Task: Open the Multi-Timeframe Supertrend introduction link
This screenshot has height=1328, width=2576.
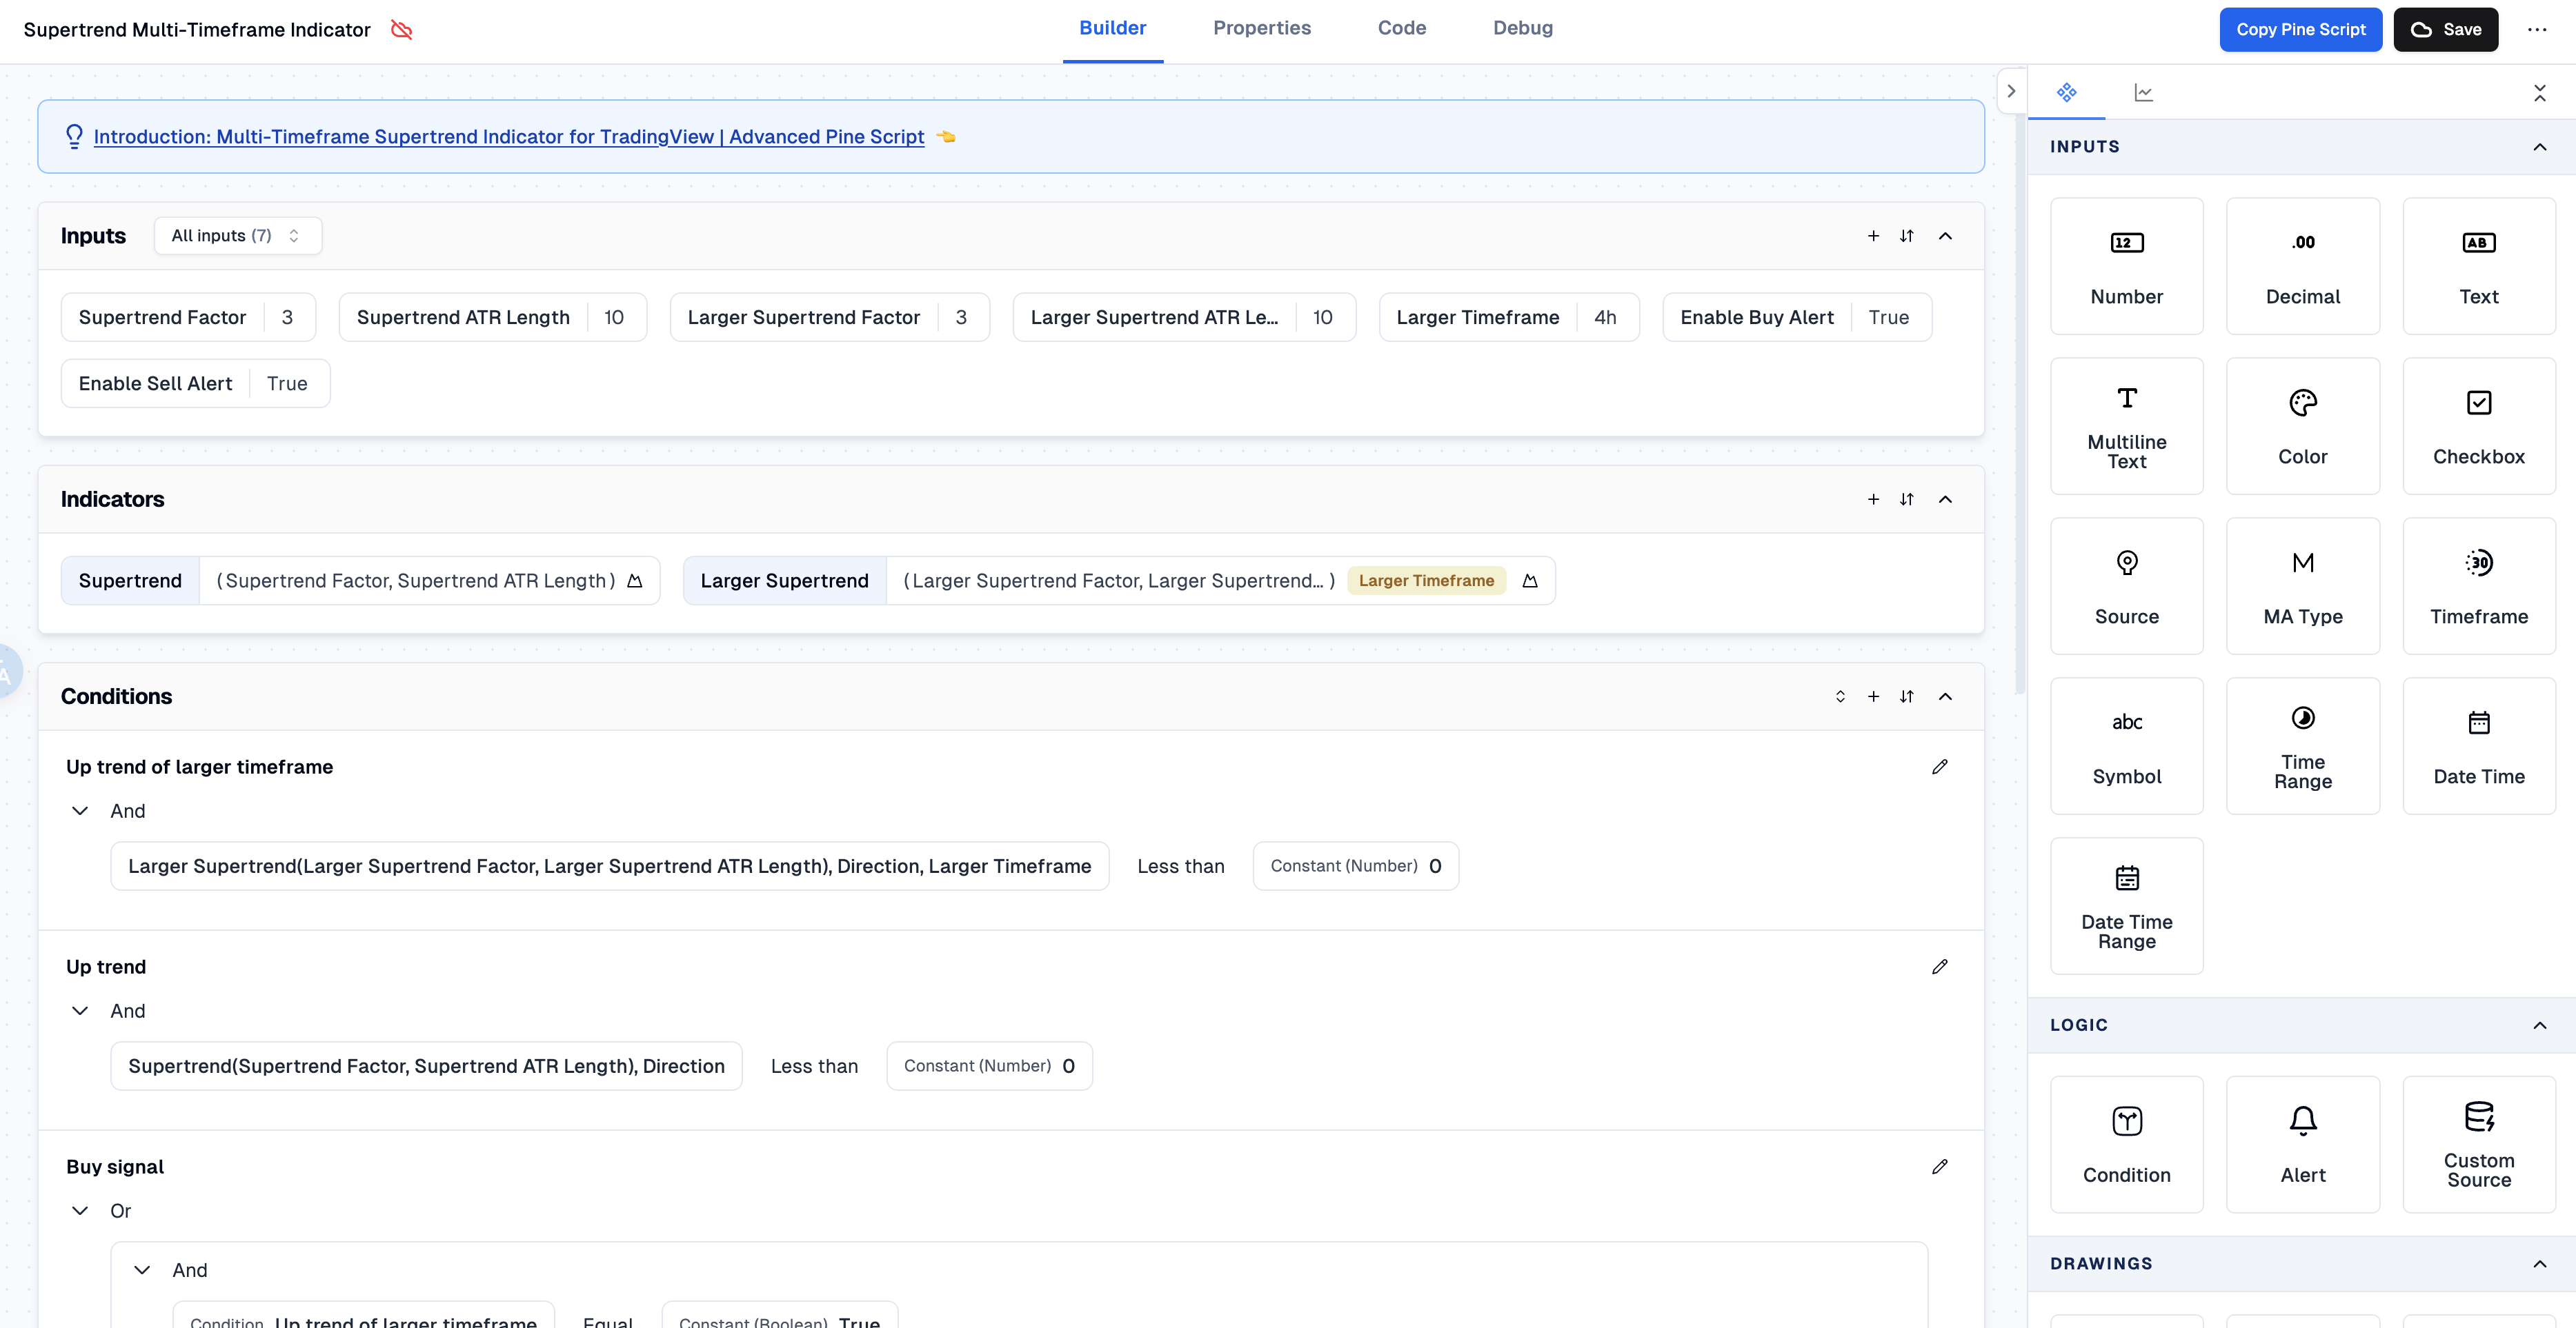Action: (x=508, y=136)
